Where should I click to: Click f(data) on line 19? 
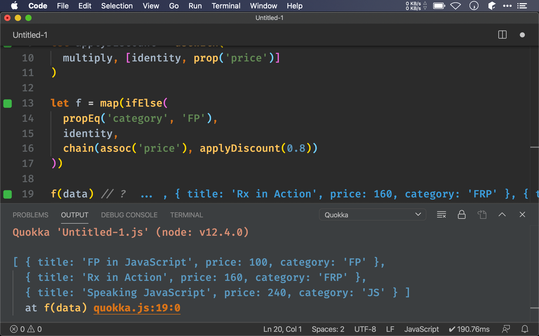[x=72, y=194]
